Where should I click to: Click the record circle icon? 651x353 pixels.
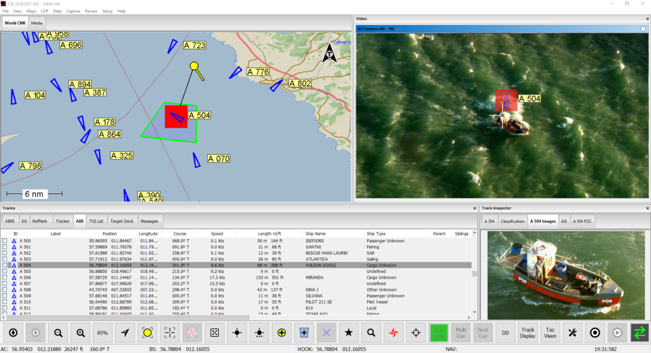[x=595, y=333]
